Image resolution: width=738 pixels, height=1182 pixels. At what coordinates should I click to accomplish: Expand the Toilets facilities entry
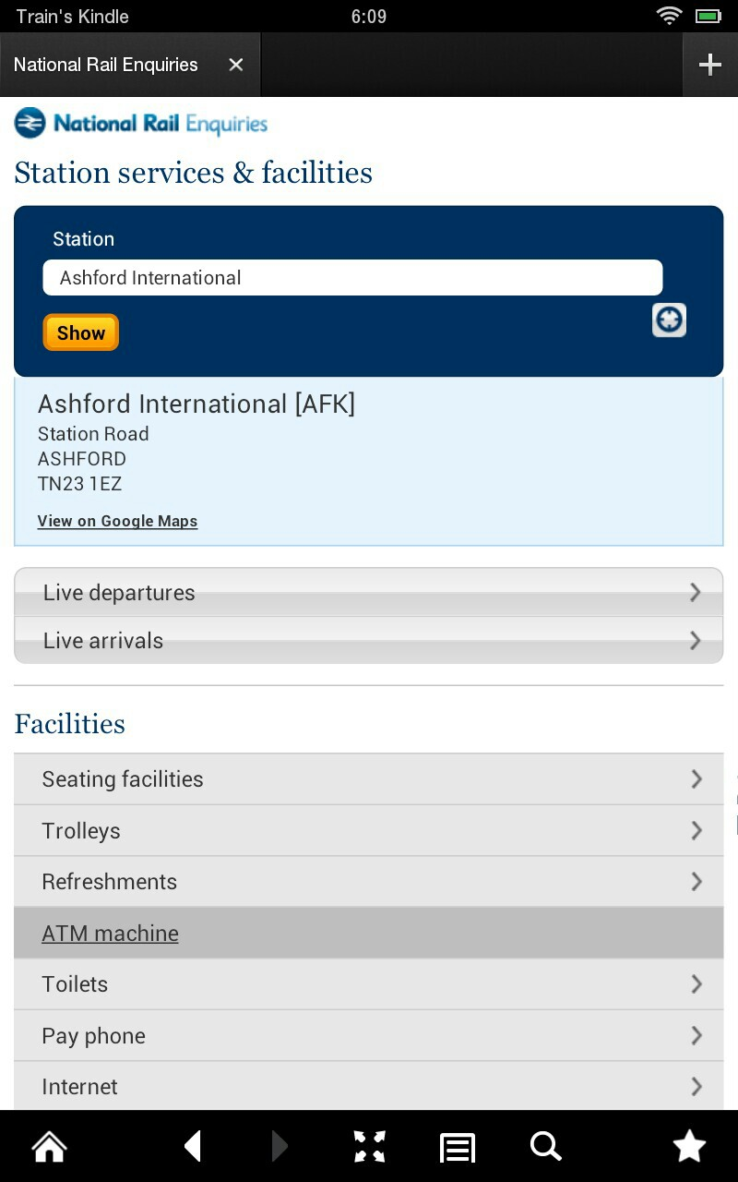(x=369, y=983)
